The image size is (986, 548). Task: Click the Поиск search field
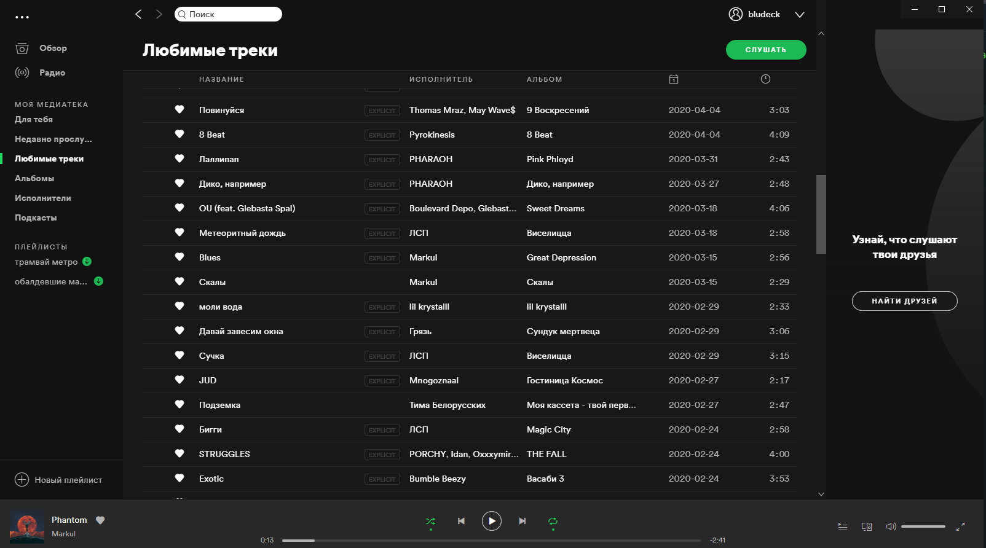(x=228, y=14)
